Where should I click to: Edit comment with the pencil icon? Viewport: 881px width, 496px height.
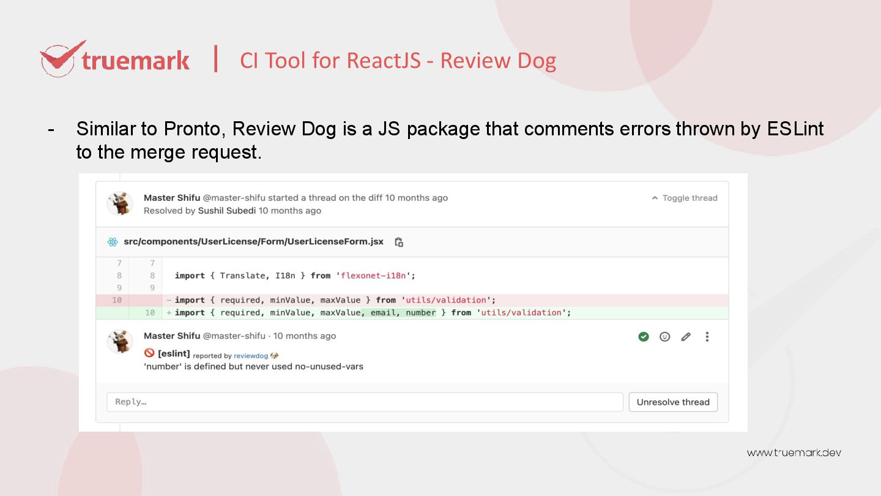click(x=686, y=336)
